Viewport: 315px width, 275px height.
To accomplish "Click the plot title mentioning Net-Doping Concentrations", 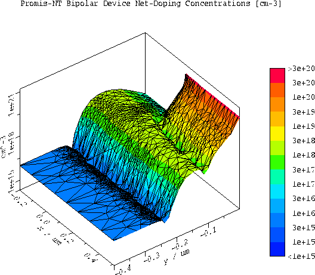I will (x=151, y=4).
